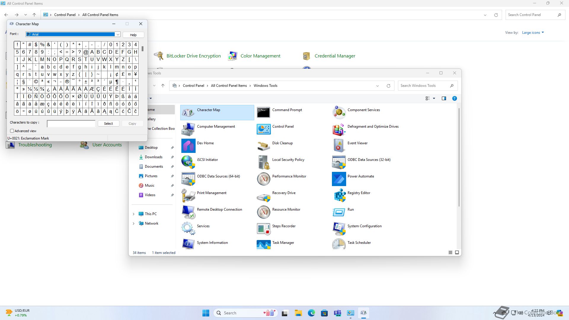Click the Select button in Character Map
The width and height of the screenshot is (569, 320).
[108, 124]
